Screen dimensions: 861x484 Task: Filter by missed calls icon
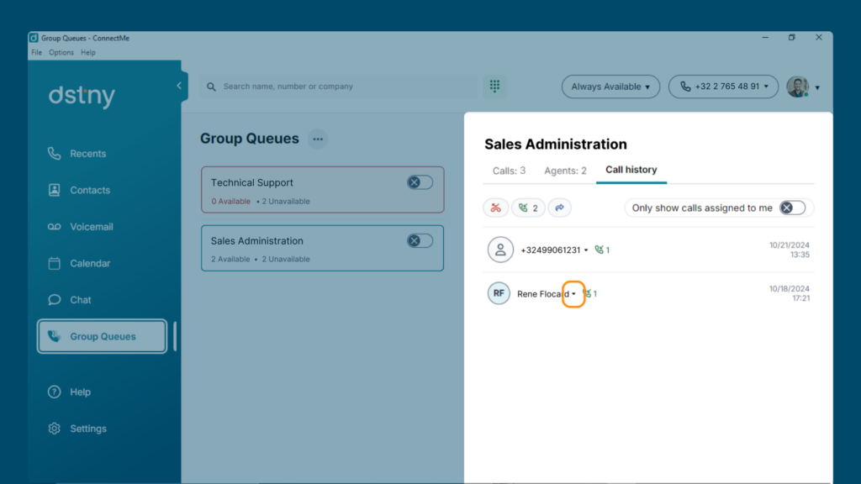[x=496, y=208]
